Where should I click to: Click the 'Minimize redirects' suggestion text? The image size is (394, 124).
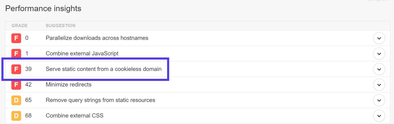click(68, 84)
